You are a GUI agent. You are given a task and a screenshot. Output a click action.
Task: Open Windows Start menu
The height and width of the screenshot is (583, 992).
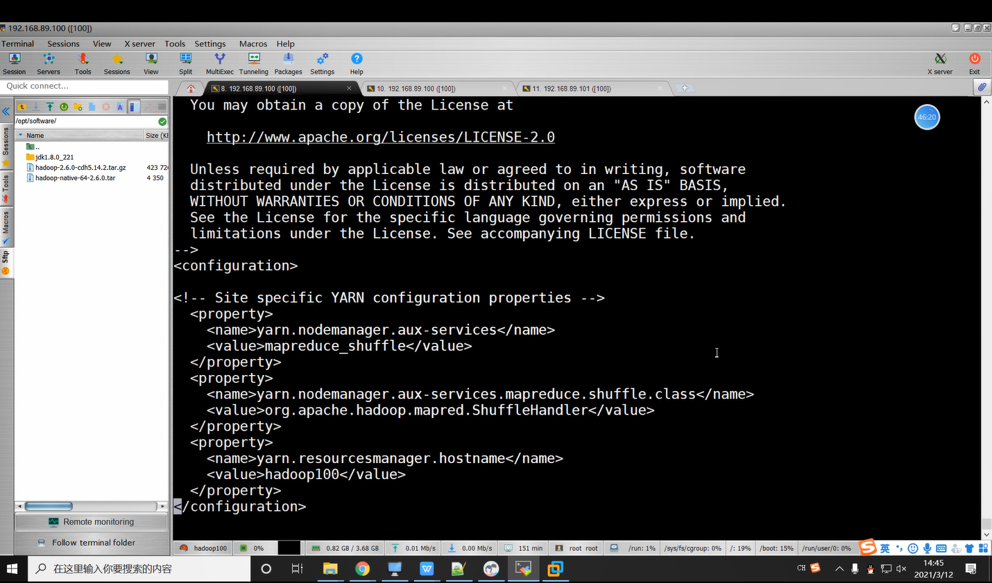(x=12, y=569)
